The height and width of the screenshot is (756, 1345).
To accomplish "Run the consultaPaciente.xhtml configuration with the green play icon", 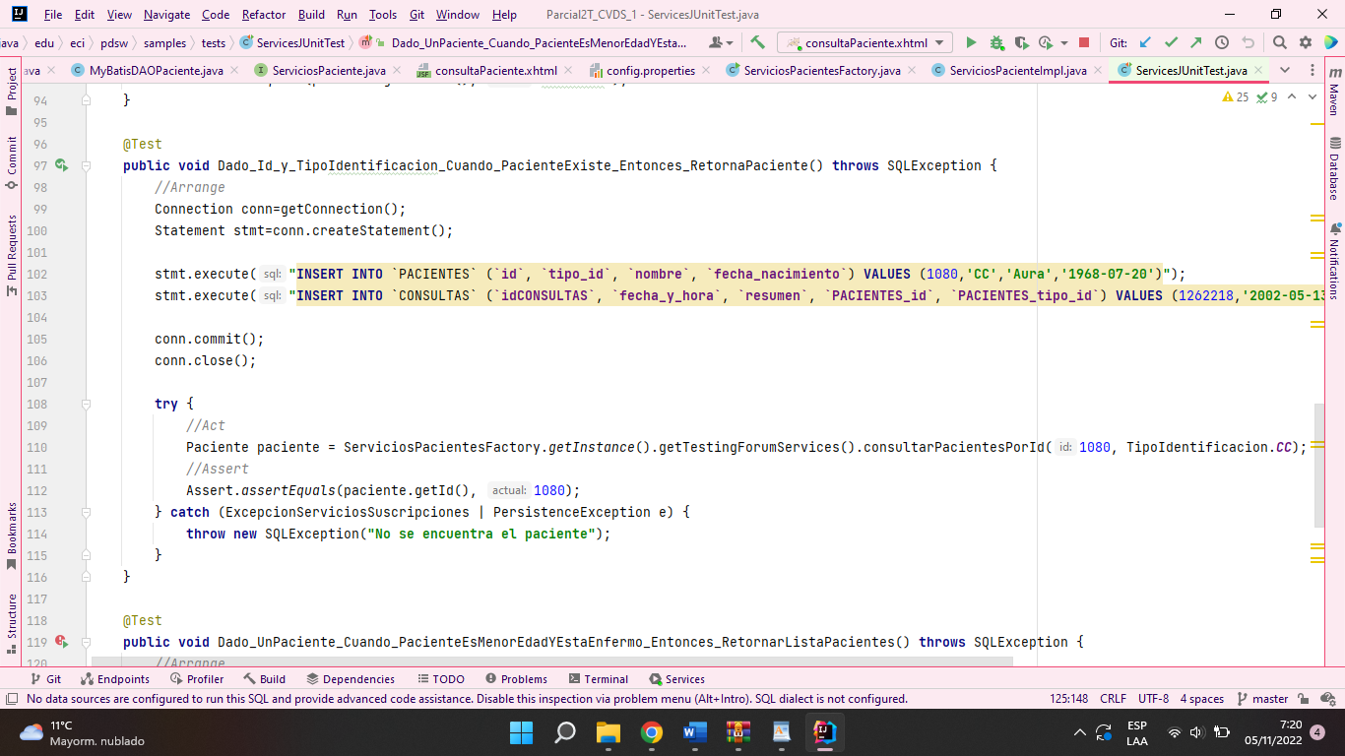I will pos(971,42).
